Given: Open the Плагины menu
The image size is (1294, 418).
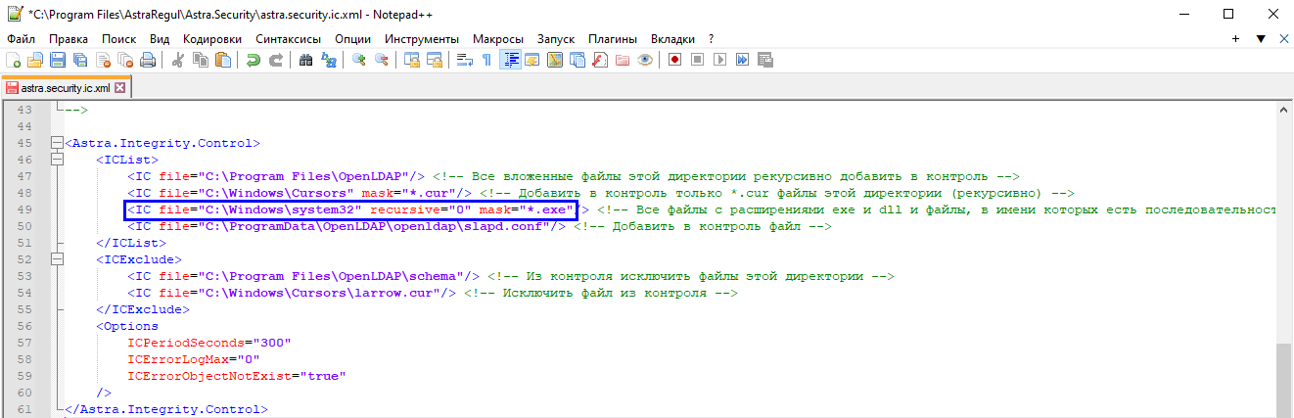Looking at the screenshot, I should [613, 38].
